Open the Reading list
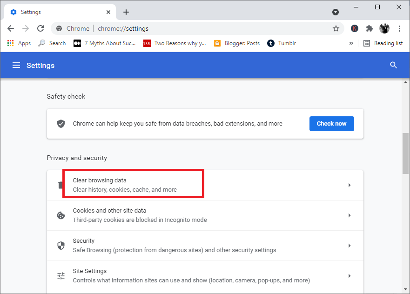The image size is (410, 294). click(x=383, y=43)
